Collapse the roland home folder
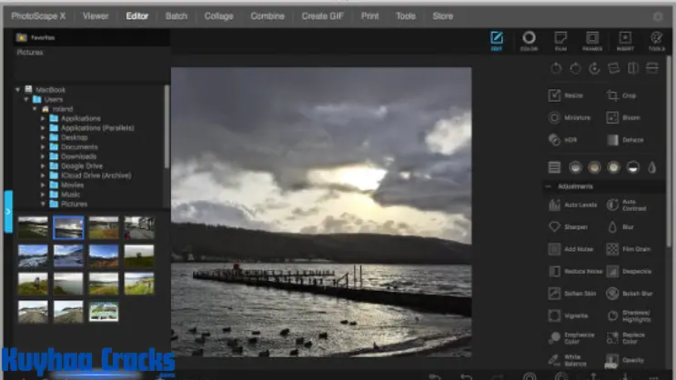Image resolution: width=676 pixels, height=380 pixels. click(x=35, y=109)
